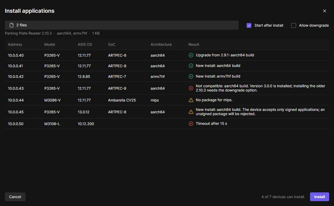Click 'Upgrade from 2.9.1: aarch64 build' result

[225, 55]
